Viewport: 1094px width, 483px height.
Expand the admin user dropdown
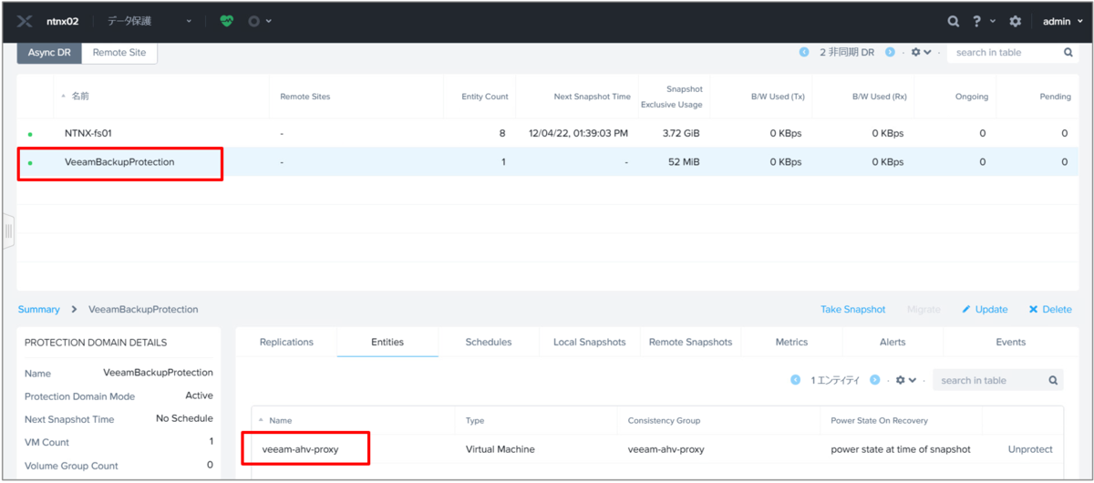[1061, 21]
